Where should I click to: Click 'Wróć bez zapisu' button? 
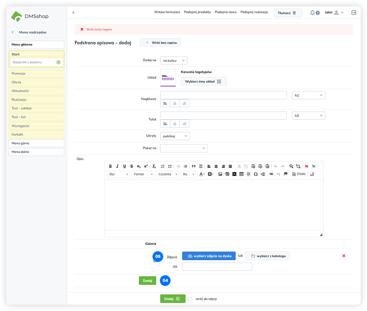(160, 43)
